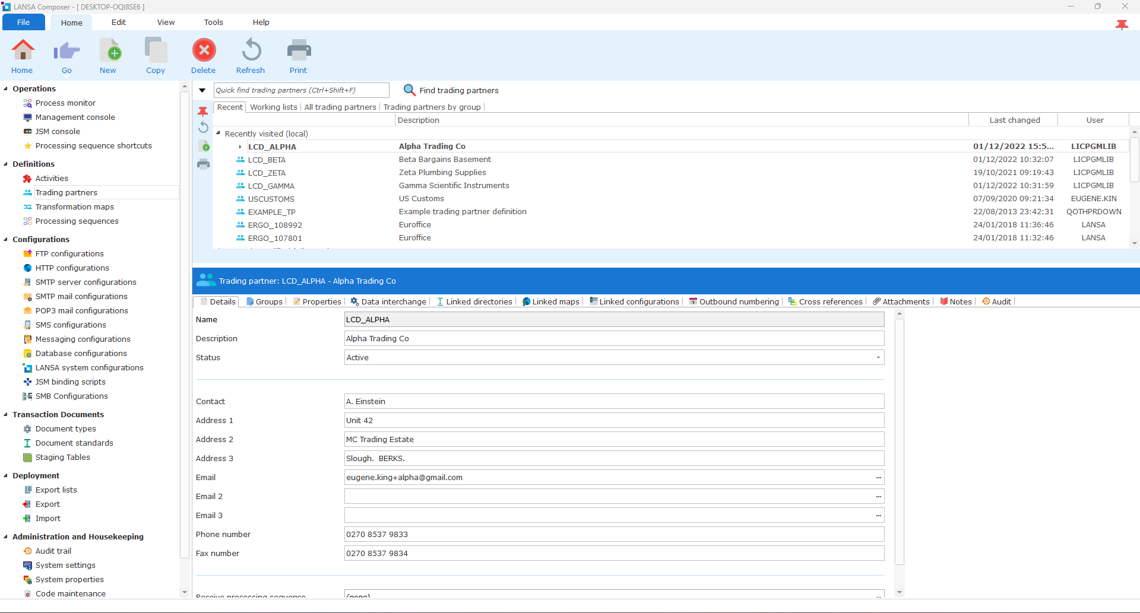Click Find trading partners magnifier icon
This screenshot has width=1140, height=613.
point(409,90)
